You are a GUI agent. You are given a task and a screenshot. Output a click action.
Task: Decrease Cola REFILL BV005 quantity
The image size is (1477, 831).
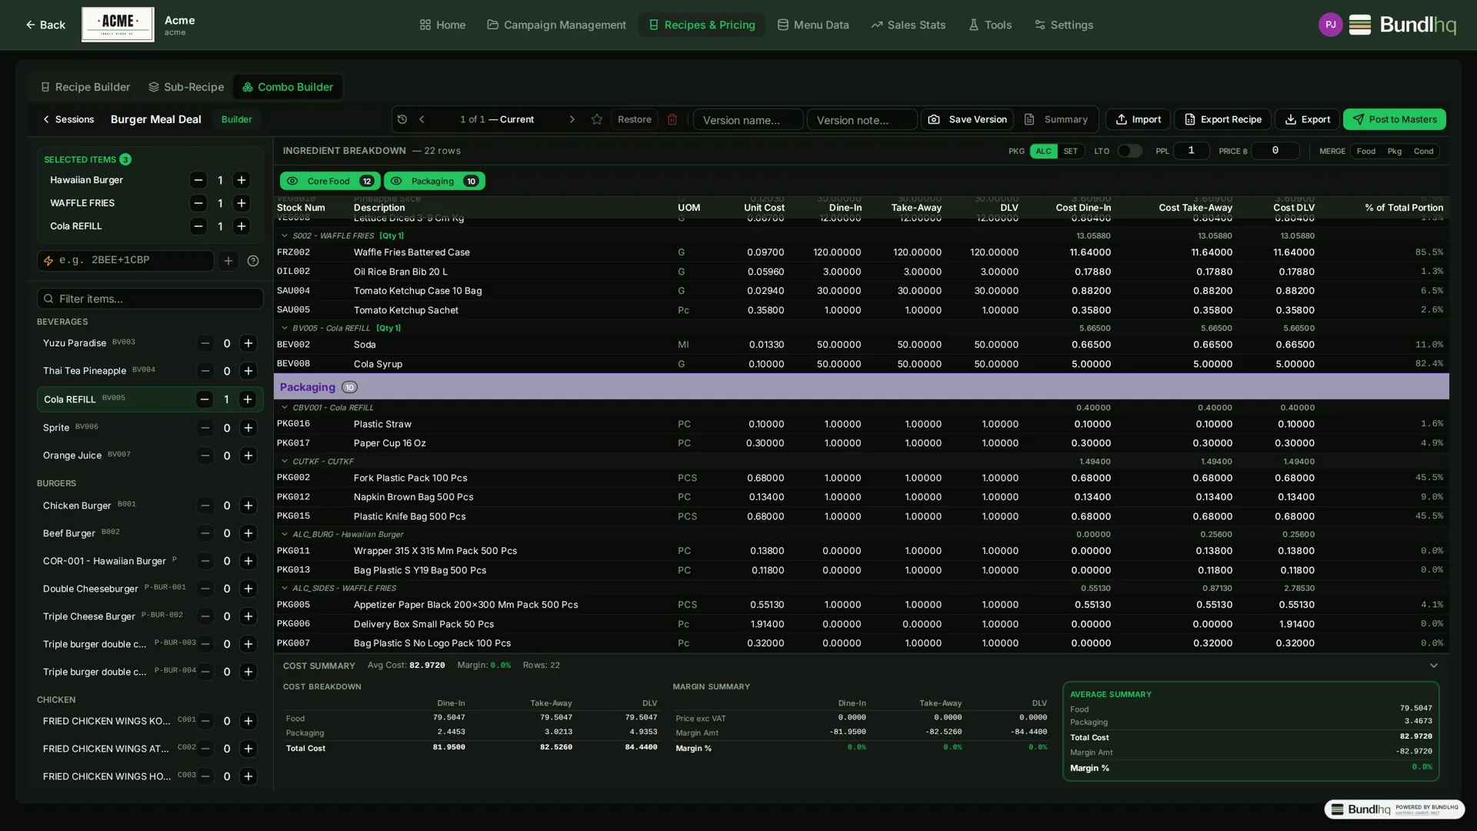point(204,399)
